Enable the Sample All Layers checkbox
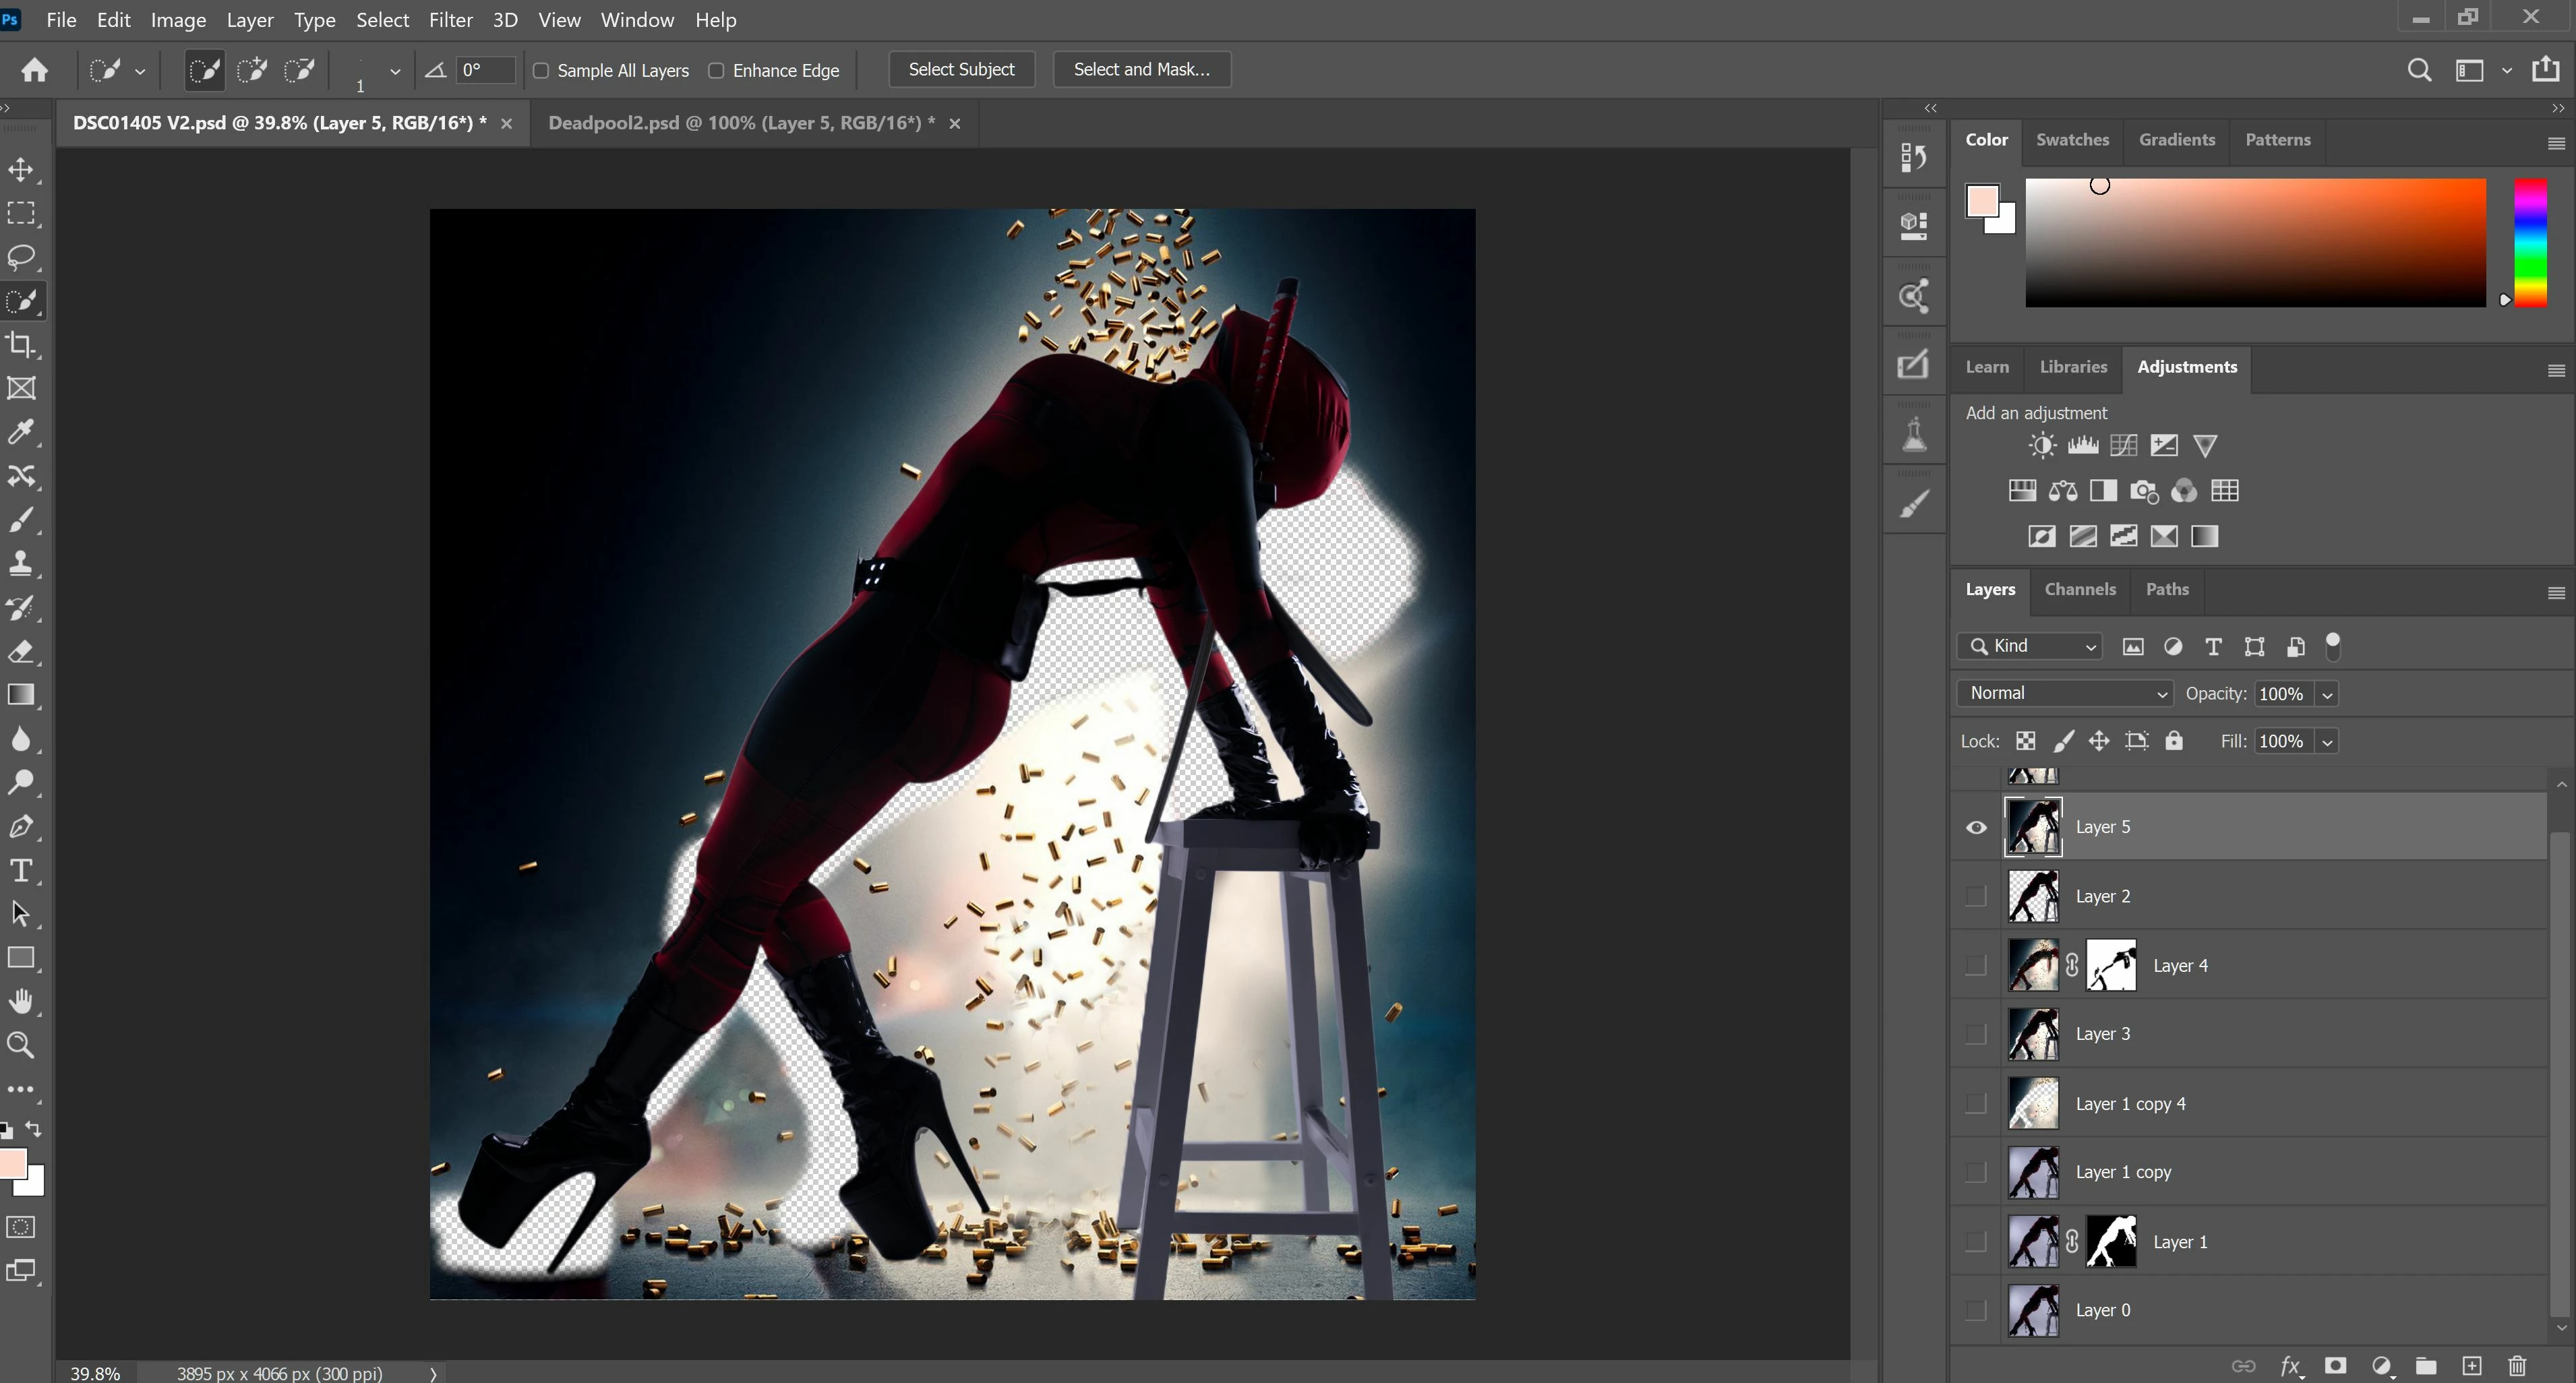Viewport: 2576px width, 1383px height. tap(541, 71)
